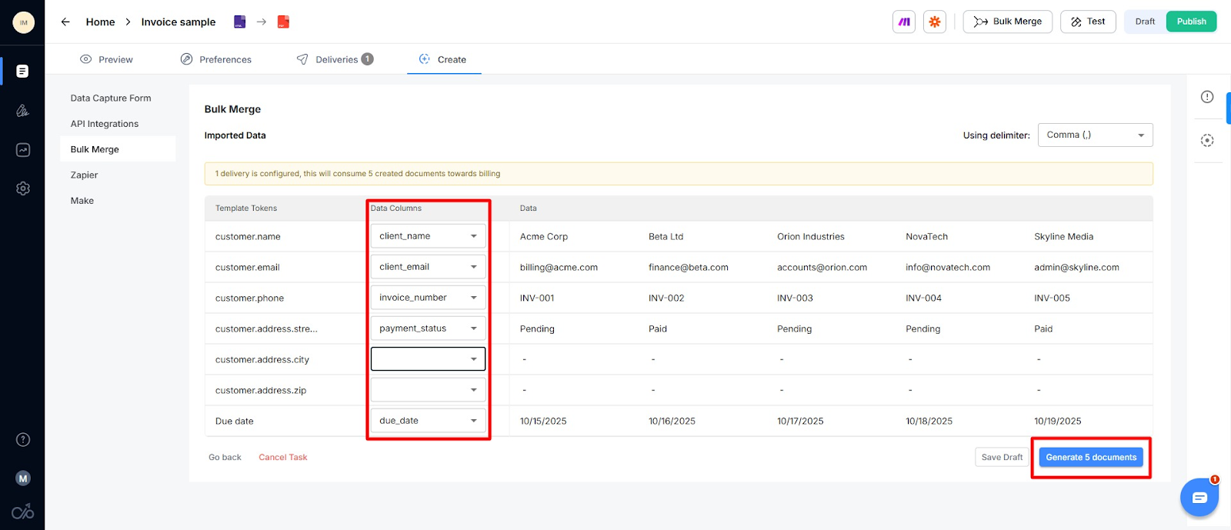The height and width of the screenshot is (530, 1231).
Task: Open the settings gear in left sidebar
Action: [x=23, y=188]
